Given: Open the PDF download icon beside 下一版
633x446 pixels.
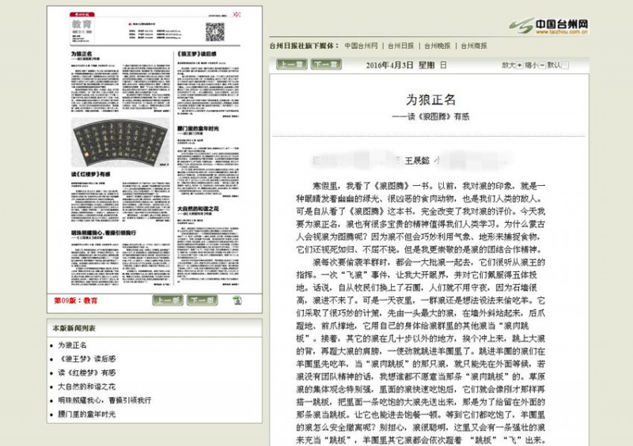Looking at the screenshot, I should point(237,300).
